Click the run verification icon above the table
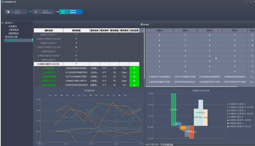Viewport: 255px width, 146px height. pyautogui.click(x=142, y=25)
